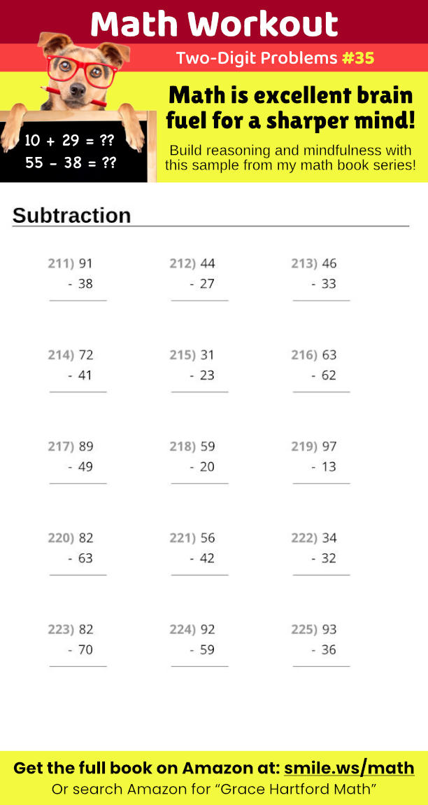Viewport: 428px width, 805px height.
Task: Click the answer line for problem 213
Action: click(x=321, y=301)
